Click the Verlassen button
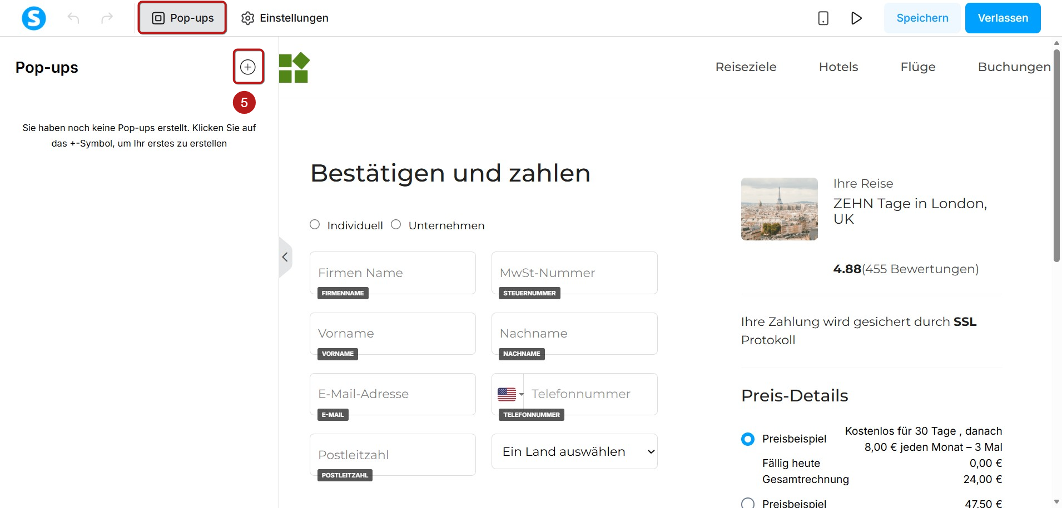 click(1003, 18)
